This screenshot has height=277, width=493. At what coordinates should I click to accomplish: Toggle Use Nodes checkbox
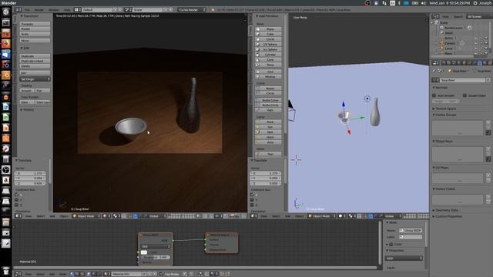pyautogui.click(x=161, y=274)
